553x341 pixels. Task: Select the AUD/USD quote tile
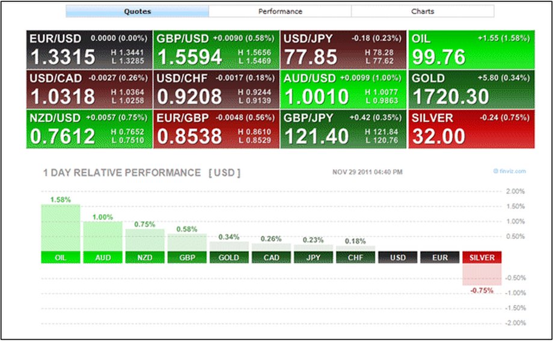[x=343, y=89]
